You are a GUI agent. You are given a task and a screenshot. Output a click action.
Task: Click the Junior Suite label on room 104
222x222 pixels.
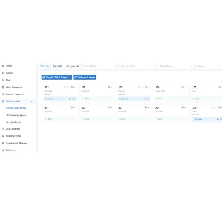pyautogui.click(x=160, y=91)
